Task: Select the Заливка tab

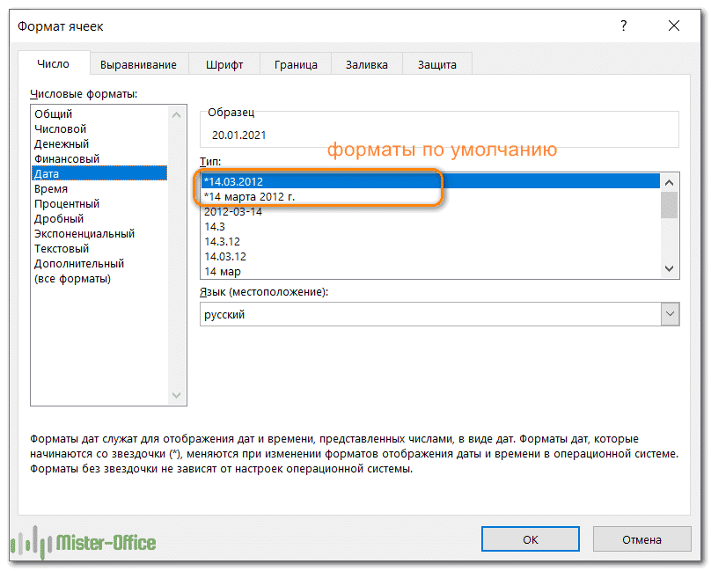Action: click(x=367, y=64)
